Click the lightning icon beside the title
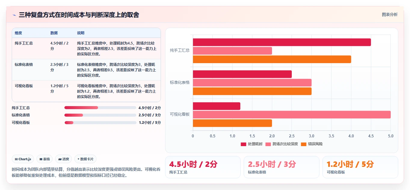410x190 pixels. pos(14,15)
